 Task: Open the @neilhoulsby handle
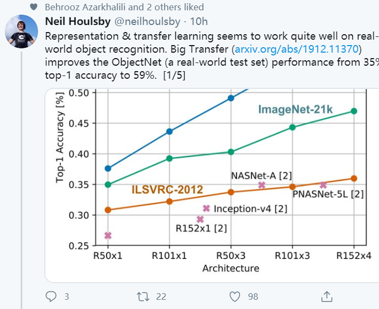click(147, 22)
